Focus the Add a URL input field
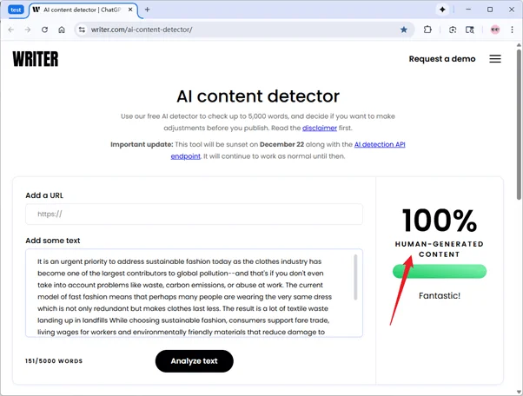 pos(194,214)
